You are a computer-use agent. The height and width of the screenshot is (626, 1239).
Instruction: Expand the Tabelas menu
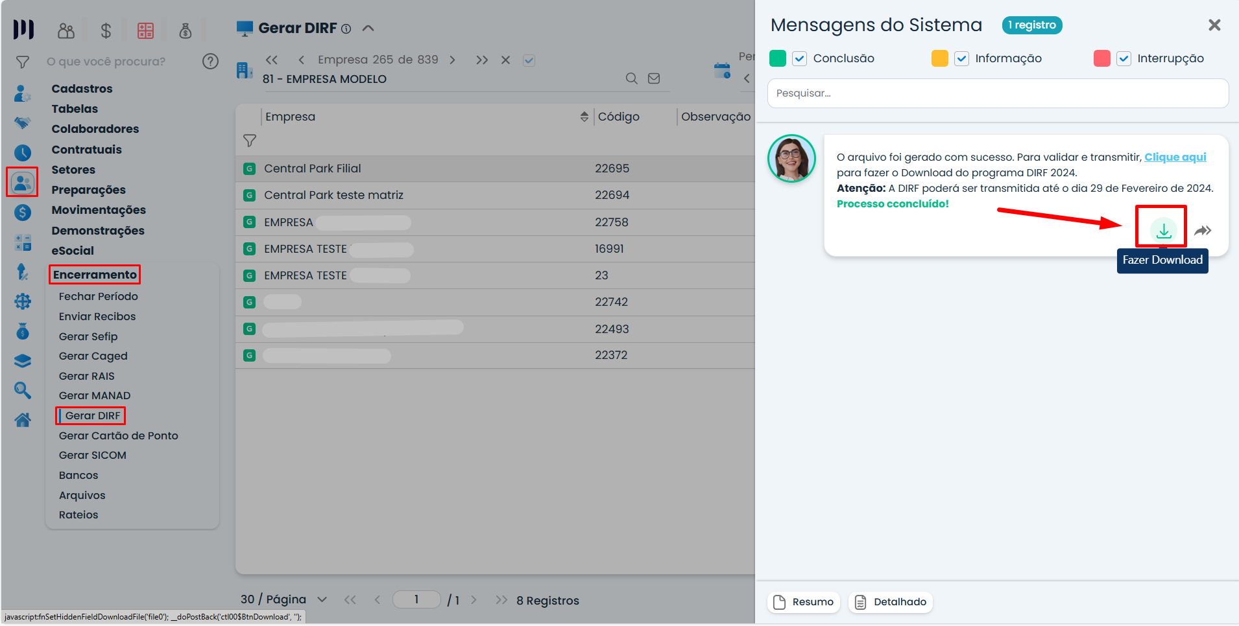[x=75, y=109]
